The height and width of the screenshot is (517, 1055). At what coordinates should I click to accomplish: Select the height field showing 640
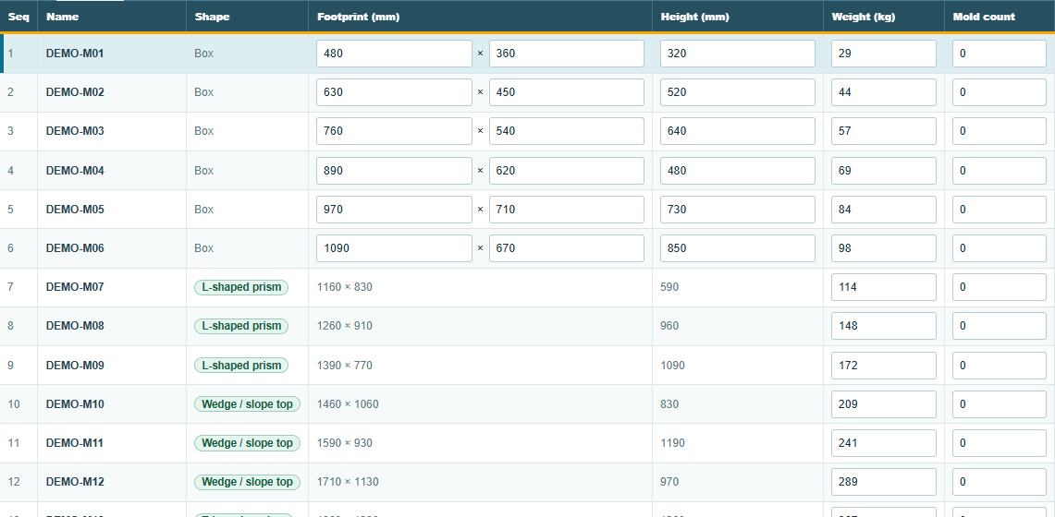[738, 131]
